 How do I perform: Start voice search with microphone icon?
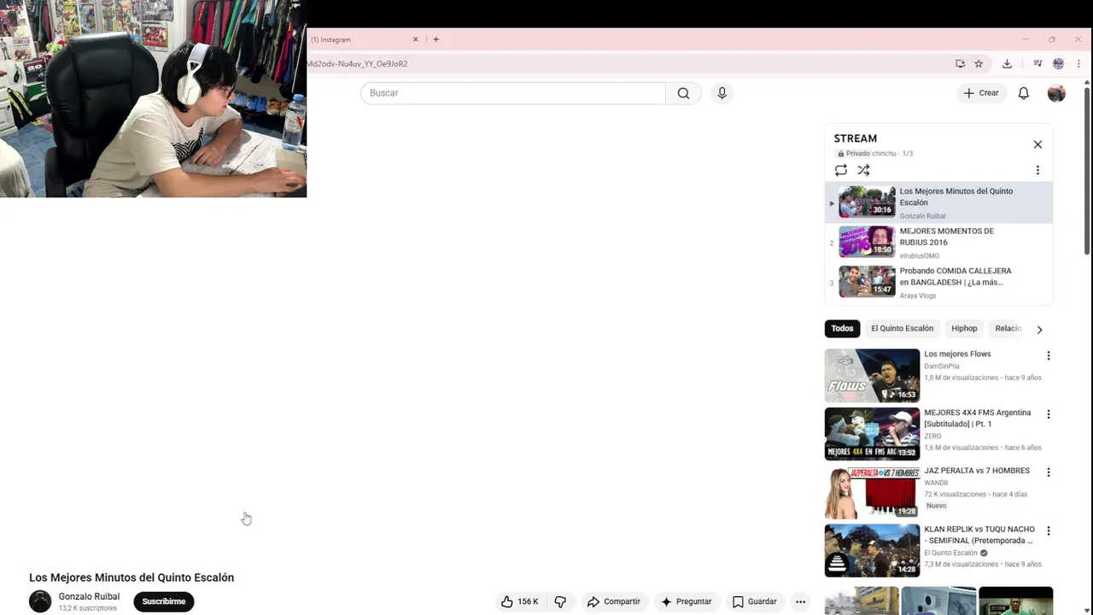tap(722, 93)
